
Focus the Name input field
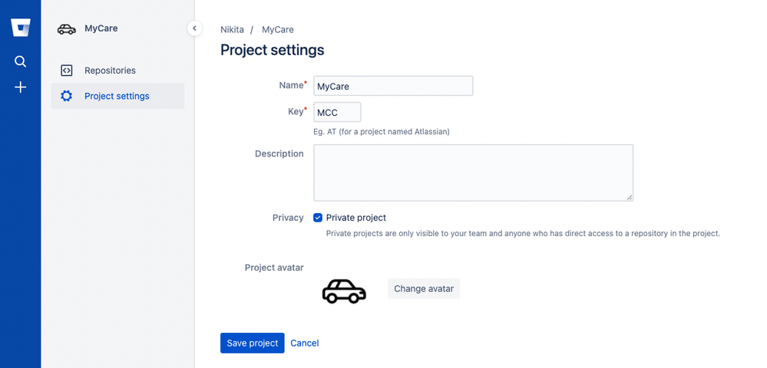(393, 86)
